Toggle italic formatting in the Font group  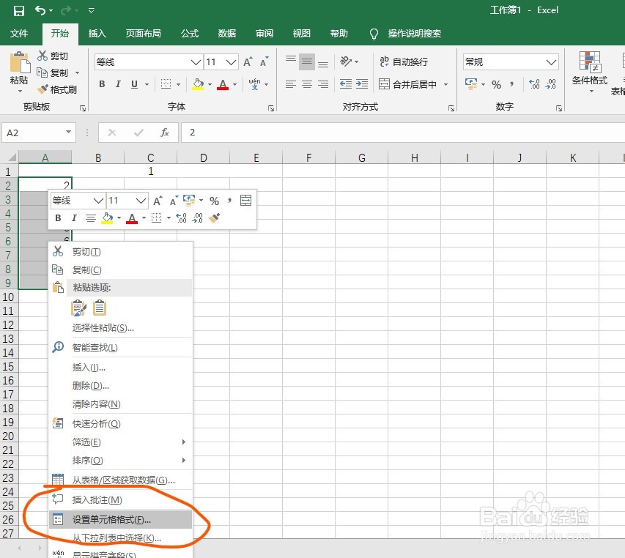click(x=117, y=84)
